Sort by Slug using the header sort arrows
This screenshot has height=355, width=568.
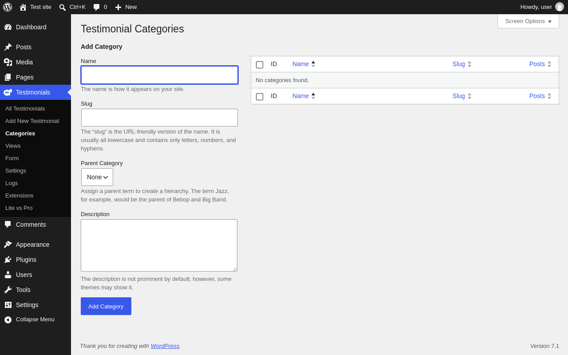click(x=469, y=64)
